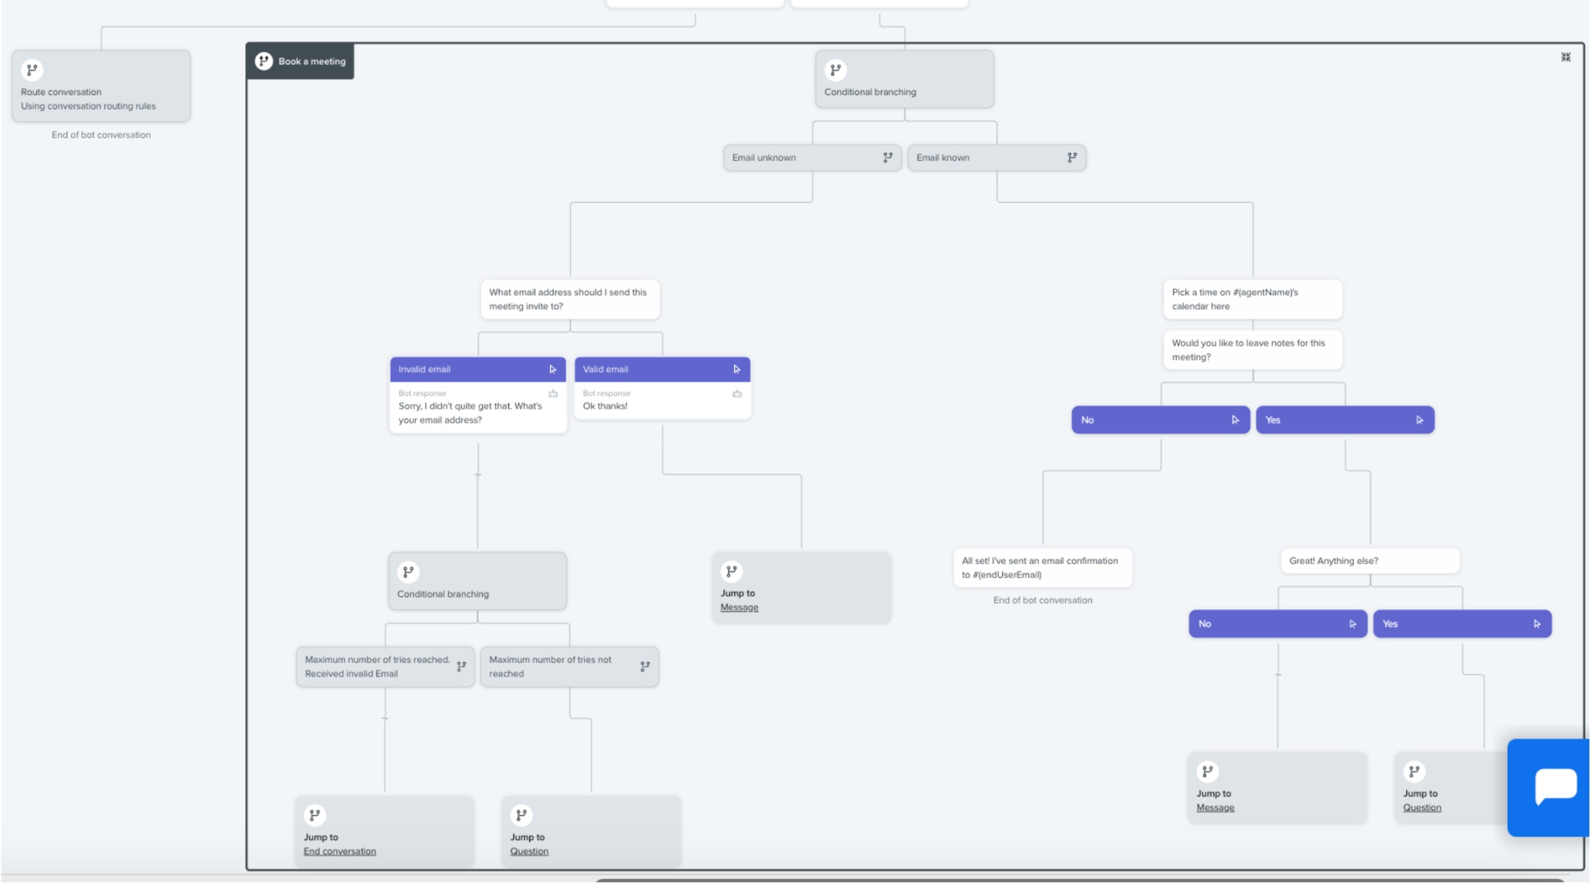Collapse the Book a meeting group icon
1590x885 pixels.
tap(1565, 57)
